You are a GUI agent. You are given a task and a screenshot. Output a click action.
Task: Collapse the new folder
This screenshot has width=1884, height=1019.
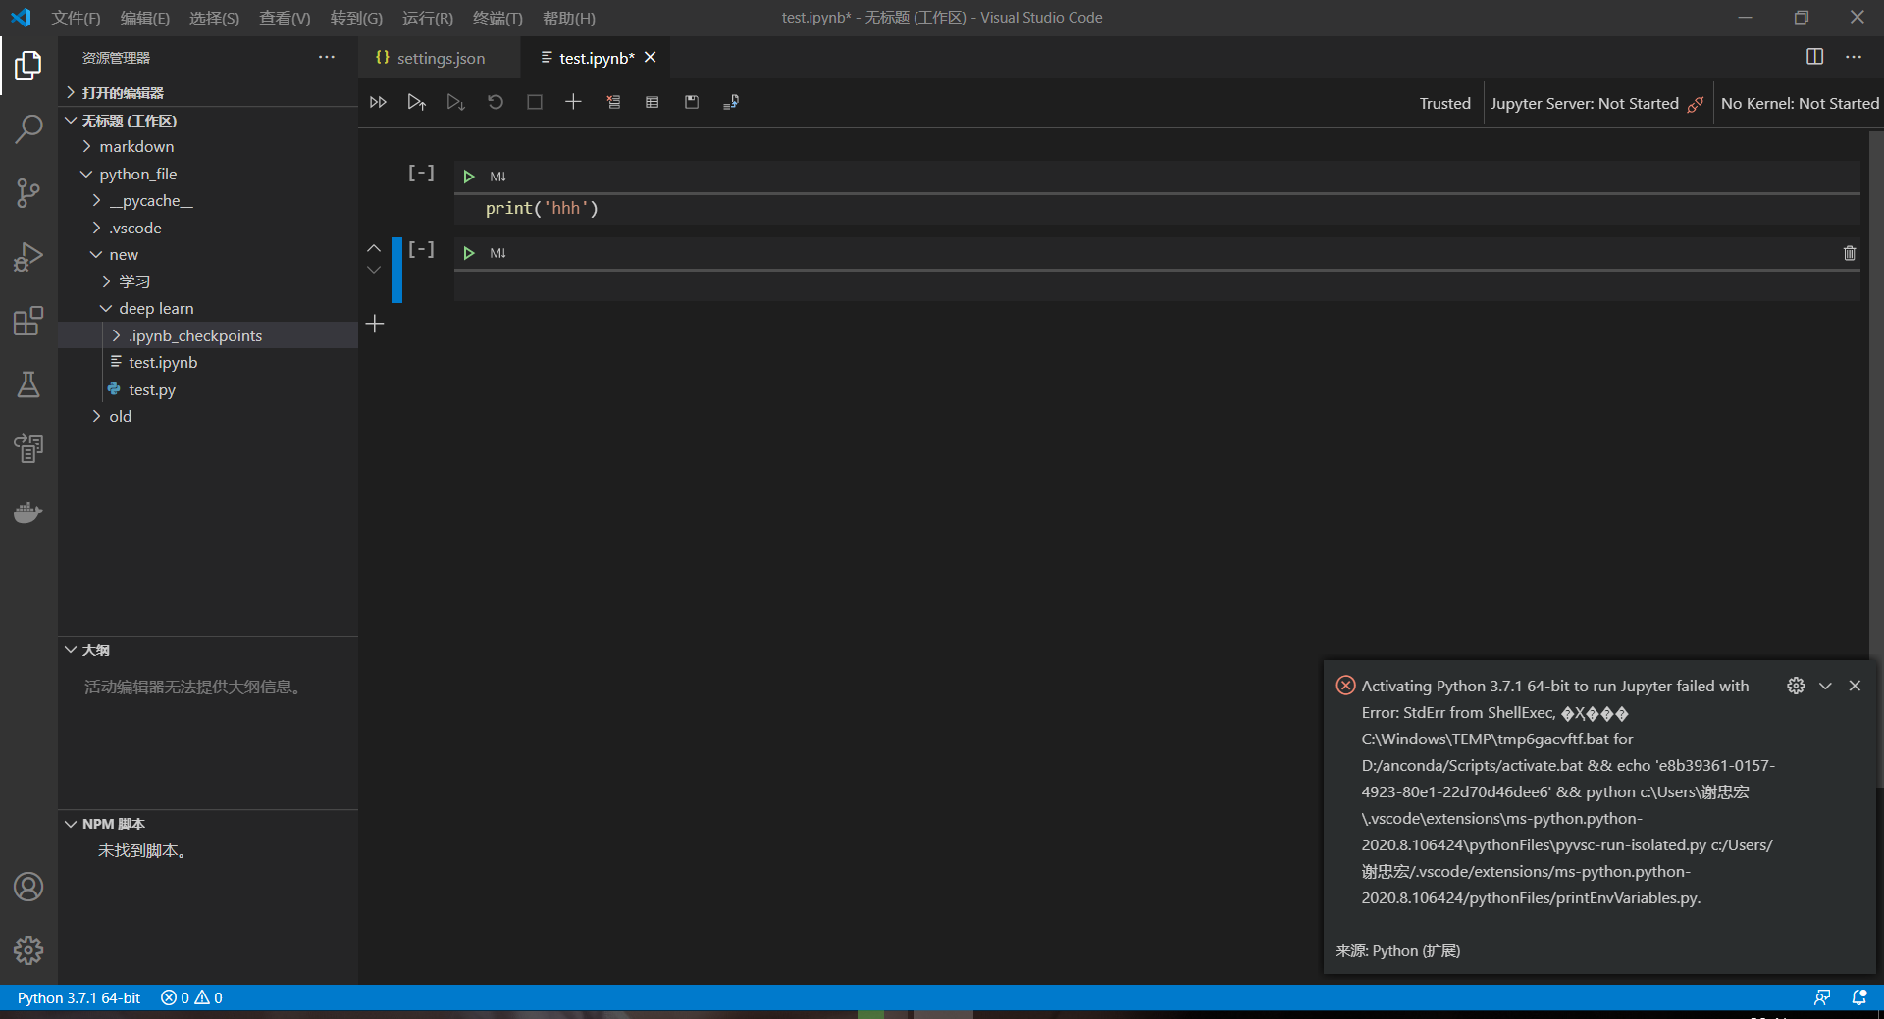tap(208, 254)
